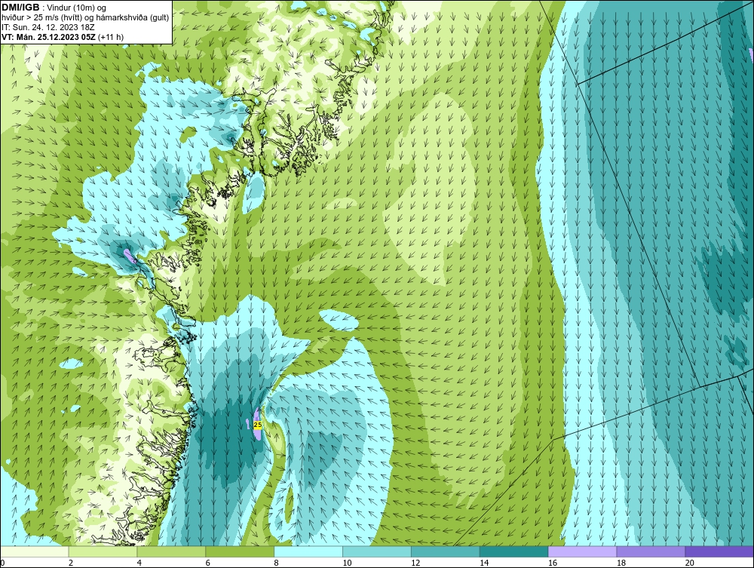Image resolution: width=754 pixels, height=568 pixels.
Task: Click the legend value 12
Action: pos(415,563)
